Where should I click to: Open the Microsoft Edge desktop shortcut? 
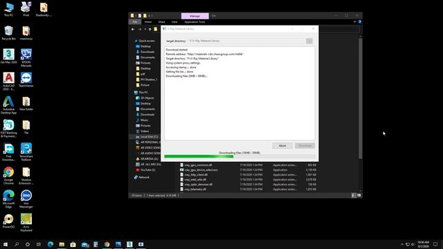(x=8, y=199)
